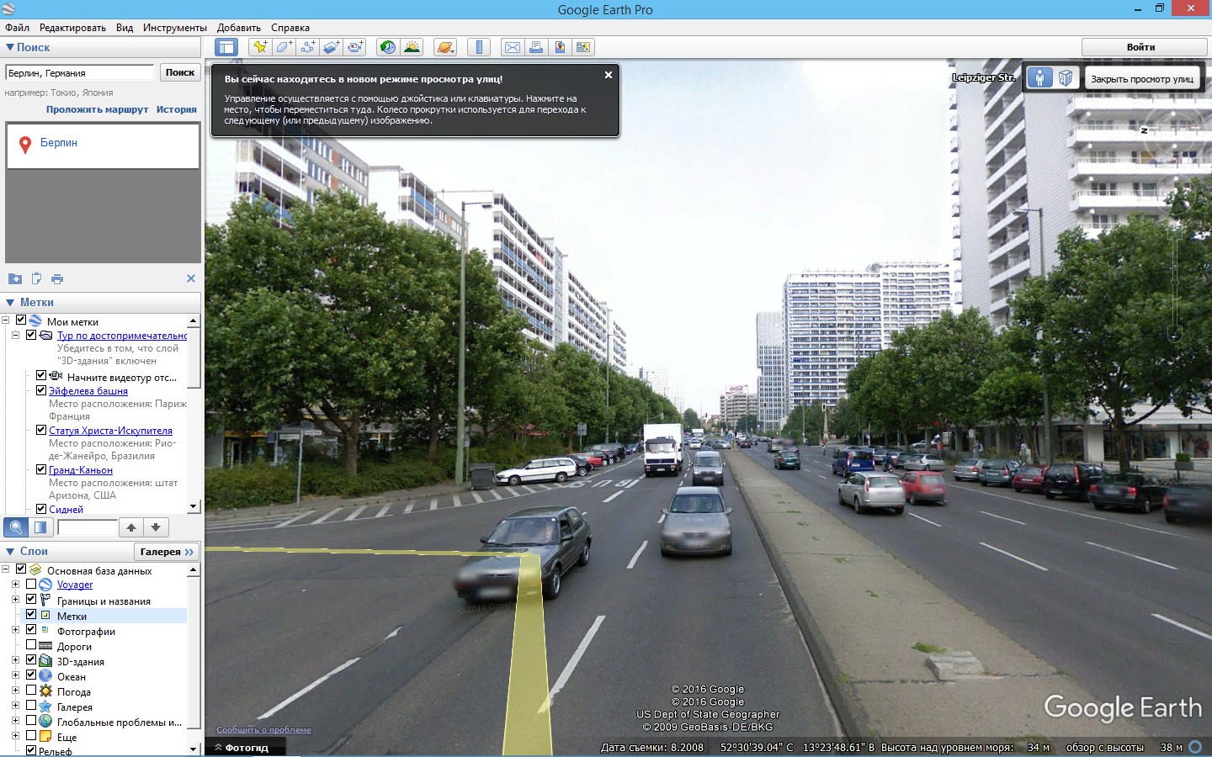Uncheck Гранд-Каньон placemark checkbox
Image resolution: width=1212 pixels, height=757 pixels.
coord(41,469)
